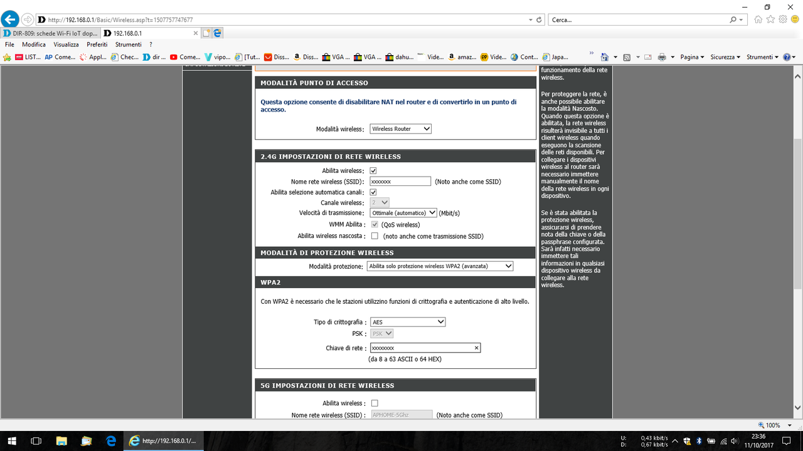Open Edge browser from the taskbar
This screenshot has width=803, height=451.
111,441
